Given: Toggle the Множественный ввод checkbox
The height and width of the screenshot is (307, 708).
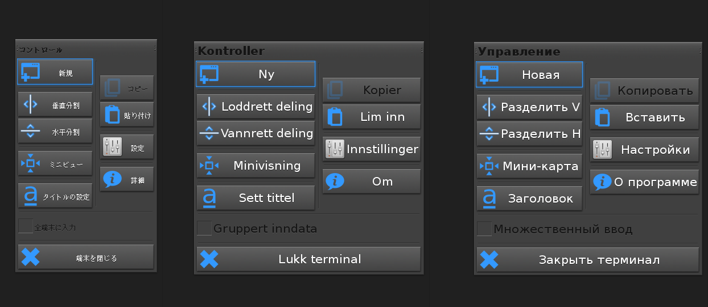Looking at the screenshot, I should [x=484, y=229].
